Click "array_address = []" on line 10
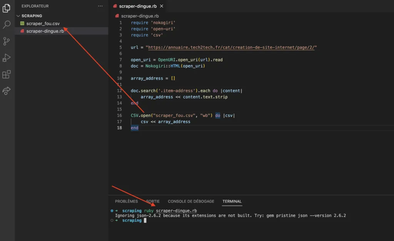This screenshot has height=241, width=394. (x=153, y=78)
